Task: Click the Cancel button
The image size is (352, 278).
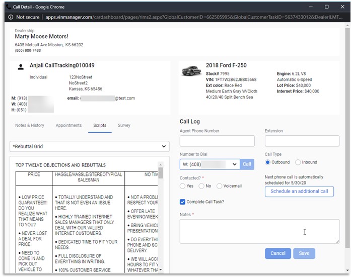Action: [x=278, y=253]
